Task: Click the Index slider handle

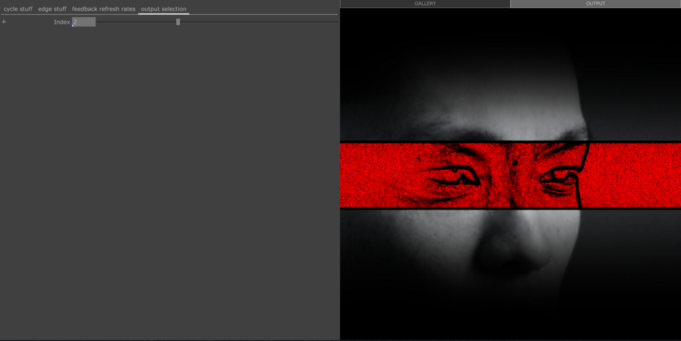Action: (x=178, y=22)
